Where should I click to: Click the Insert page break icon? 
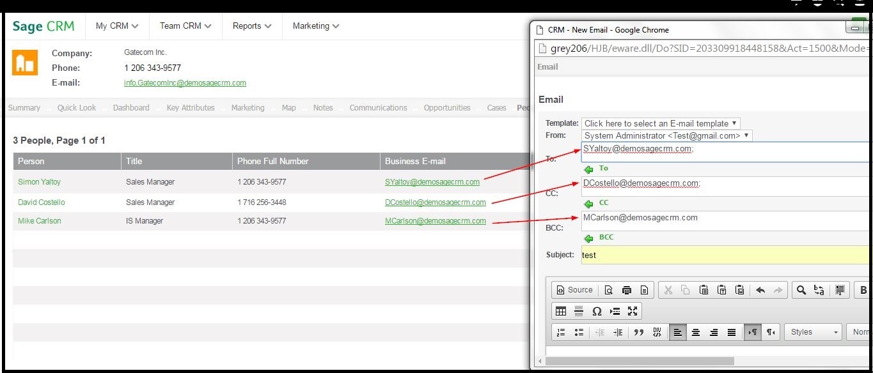click(615, 311)
